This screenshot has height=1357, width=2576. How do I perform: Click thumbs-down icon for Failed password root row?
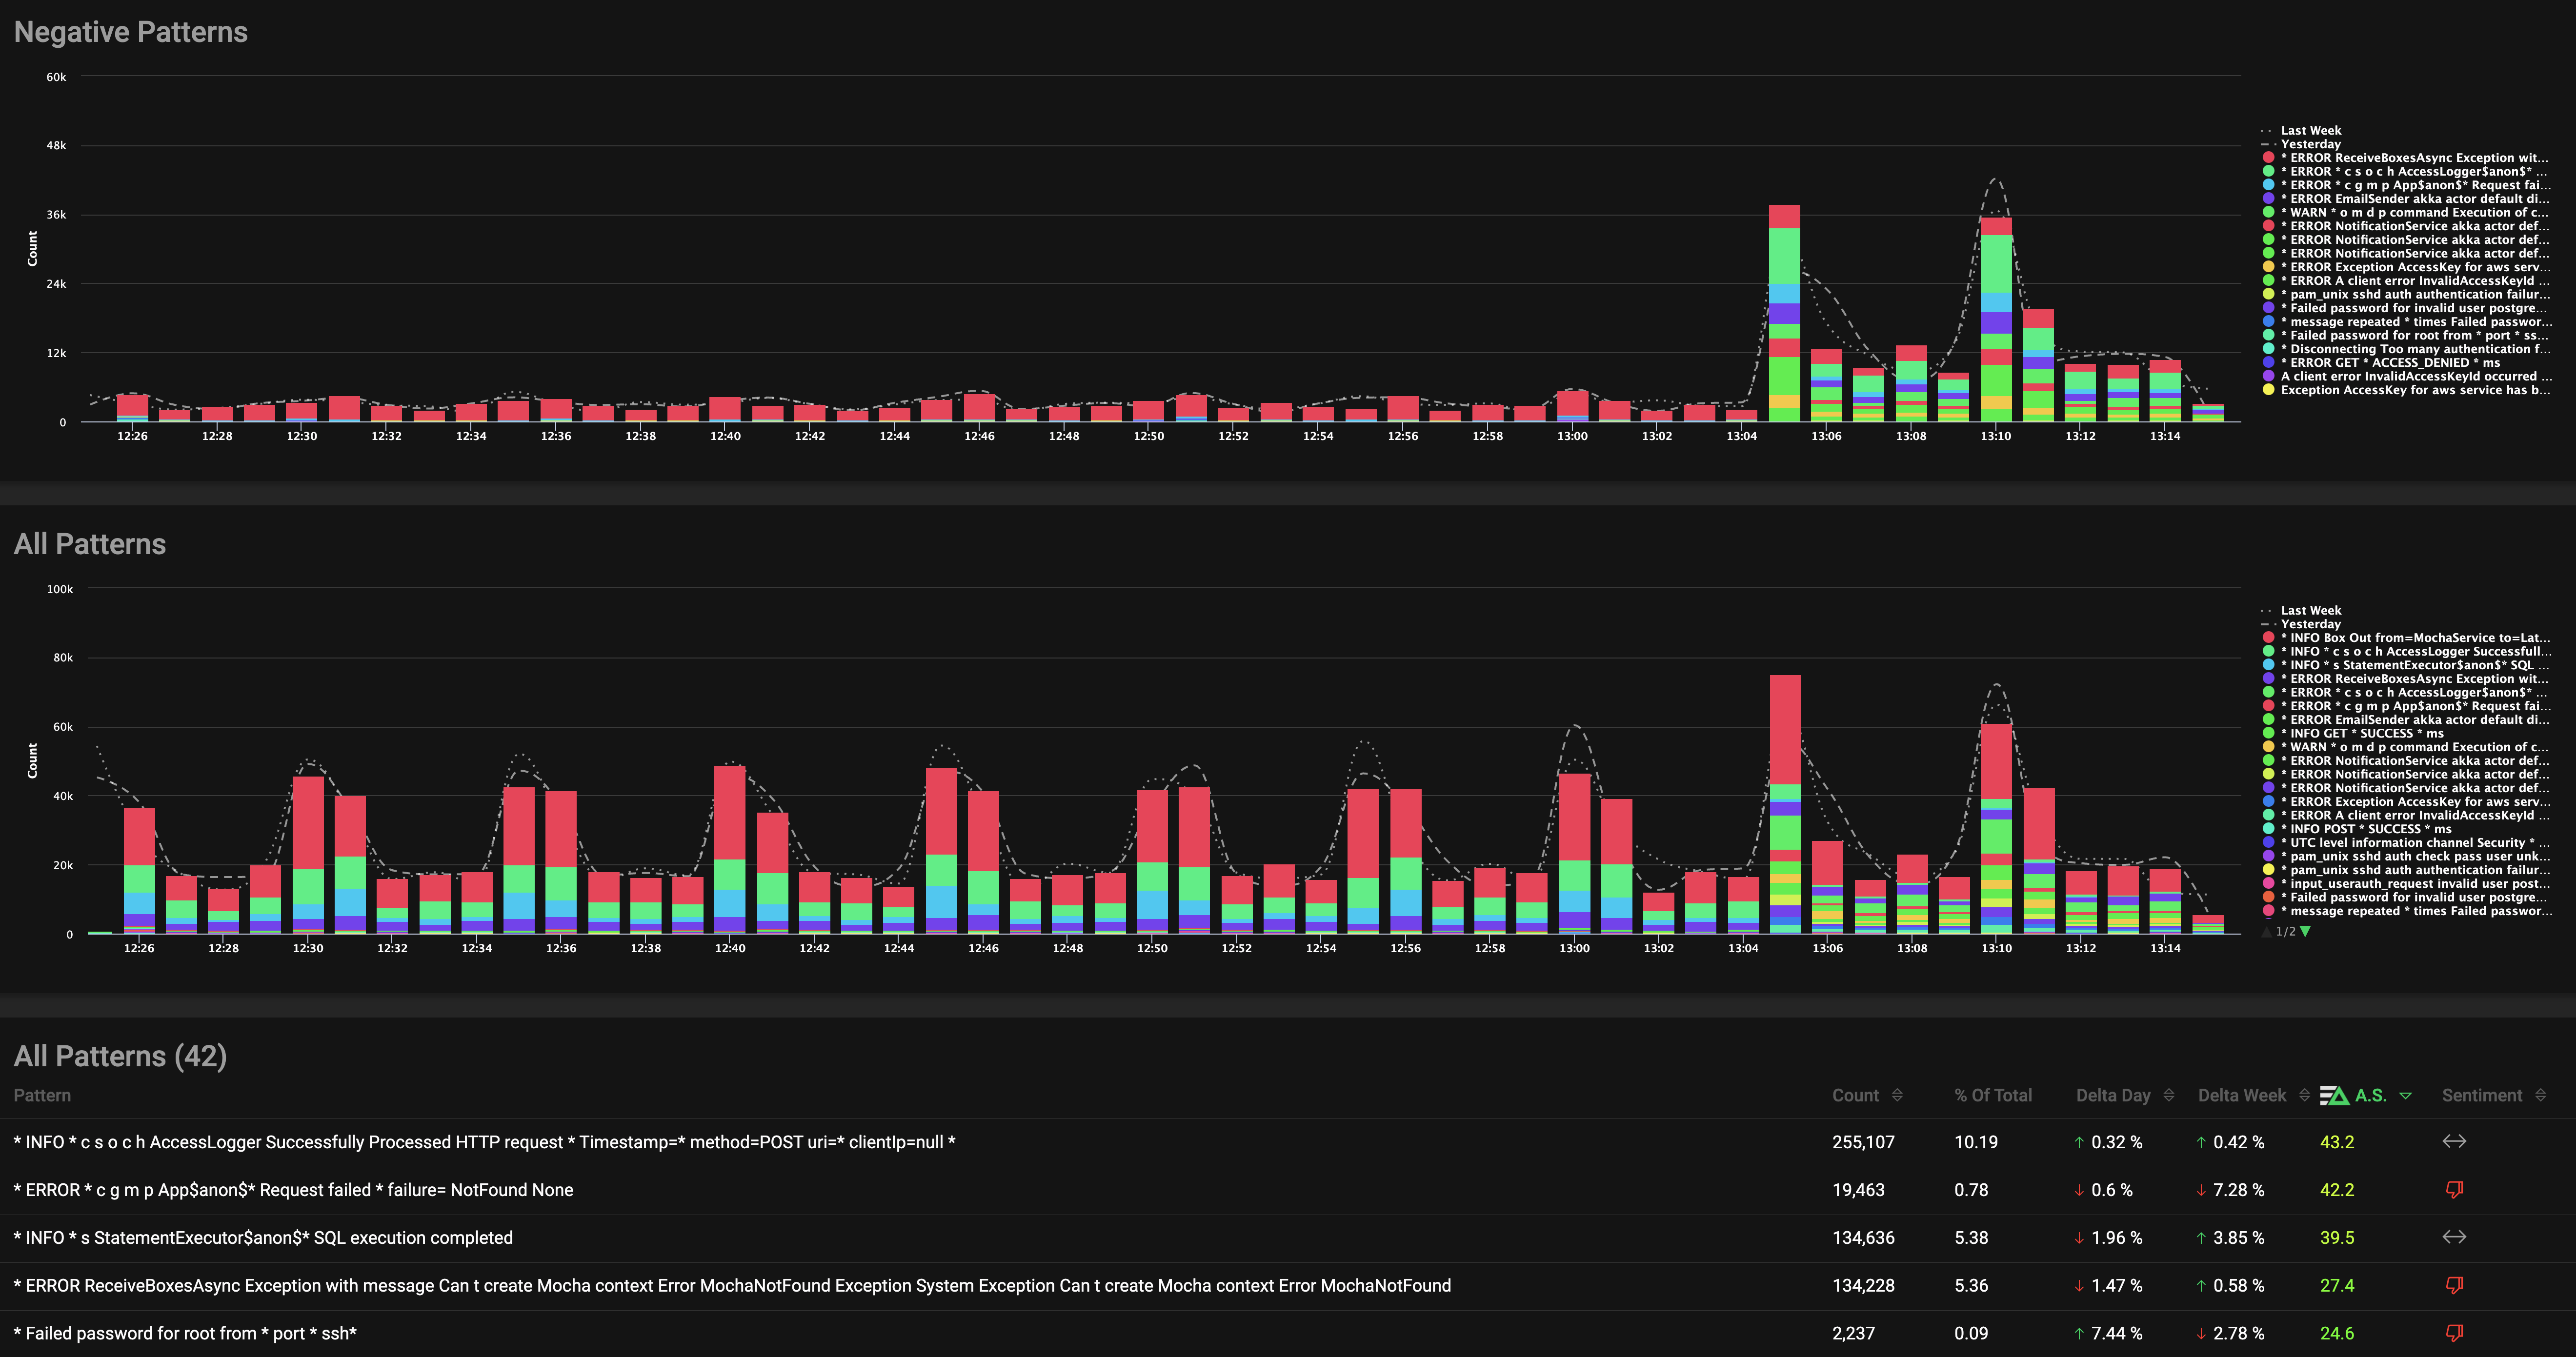[x=2454, y=1332]
